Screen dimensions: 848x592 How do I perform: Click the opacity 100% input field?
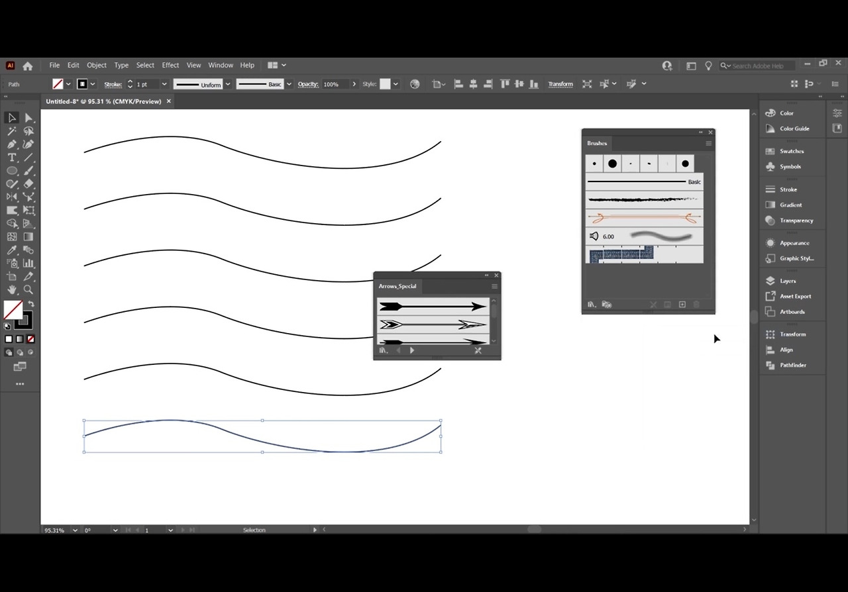click(x=334, y=84)
